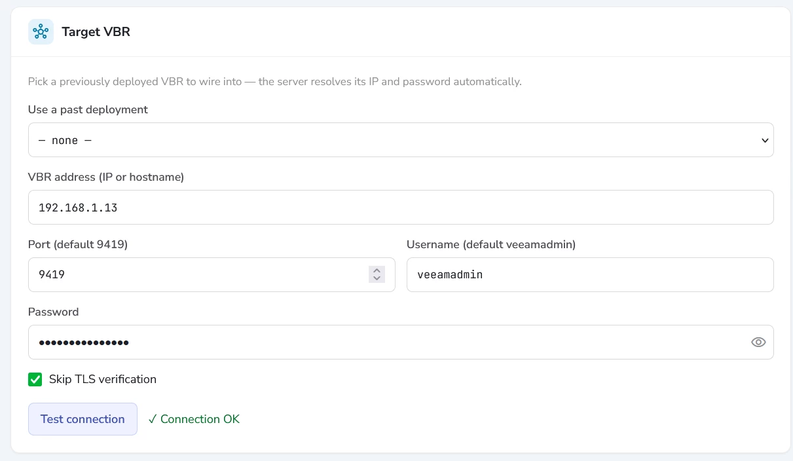Focus the VBR address field showing 192.168.1.13
Image resolution: width=793 pixels, height=461 pixels.
401,207
